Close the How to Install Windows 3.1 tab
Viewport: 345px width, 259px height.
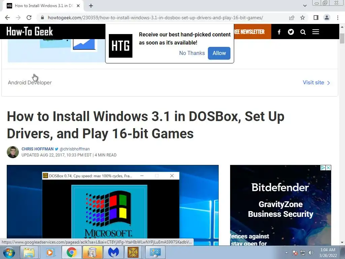(x=78, y=6)
